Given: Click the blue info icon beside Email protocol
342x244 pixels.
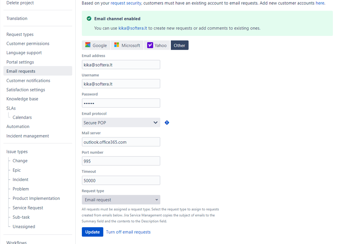Looking at the screenshot, I should tap(167, 123).
